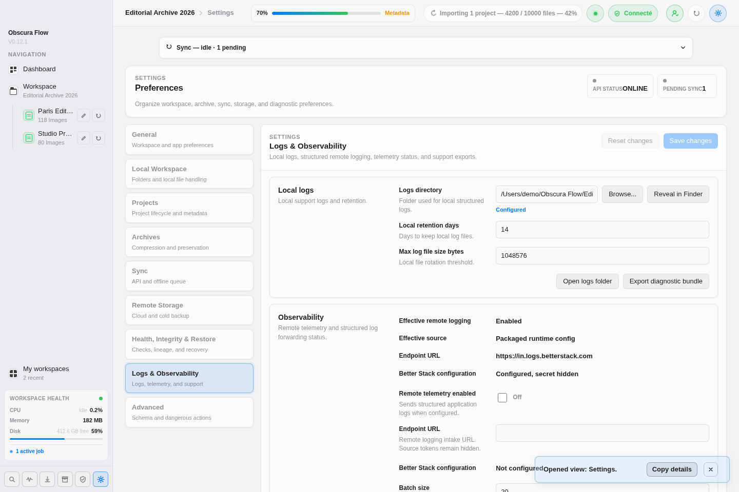Click Editorial Archive 2026 breadcrumb
Image resolution: width=739 pixels, height=492 pixels.
160,13
